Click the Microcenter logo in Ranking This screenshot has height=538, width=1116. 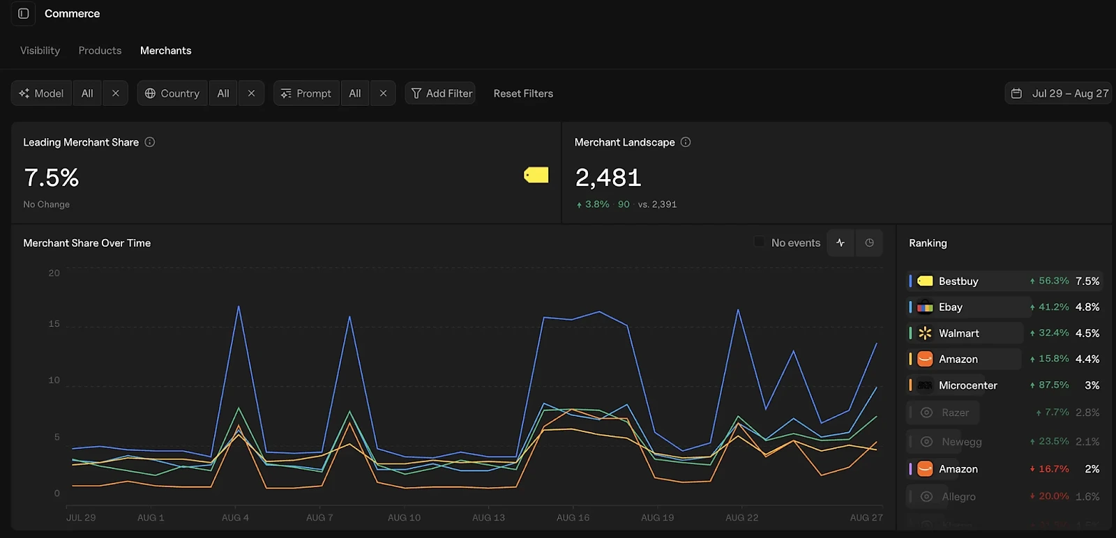925,385
